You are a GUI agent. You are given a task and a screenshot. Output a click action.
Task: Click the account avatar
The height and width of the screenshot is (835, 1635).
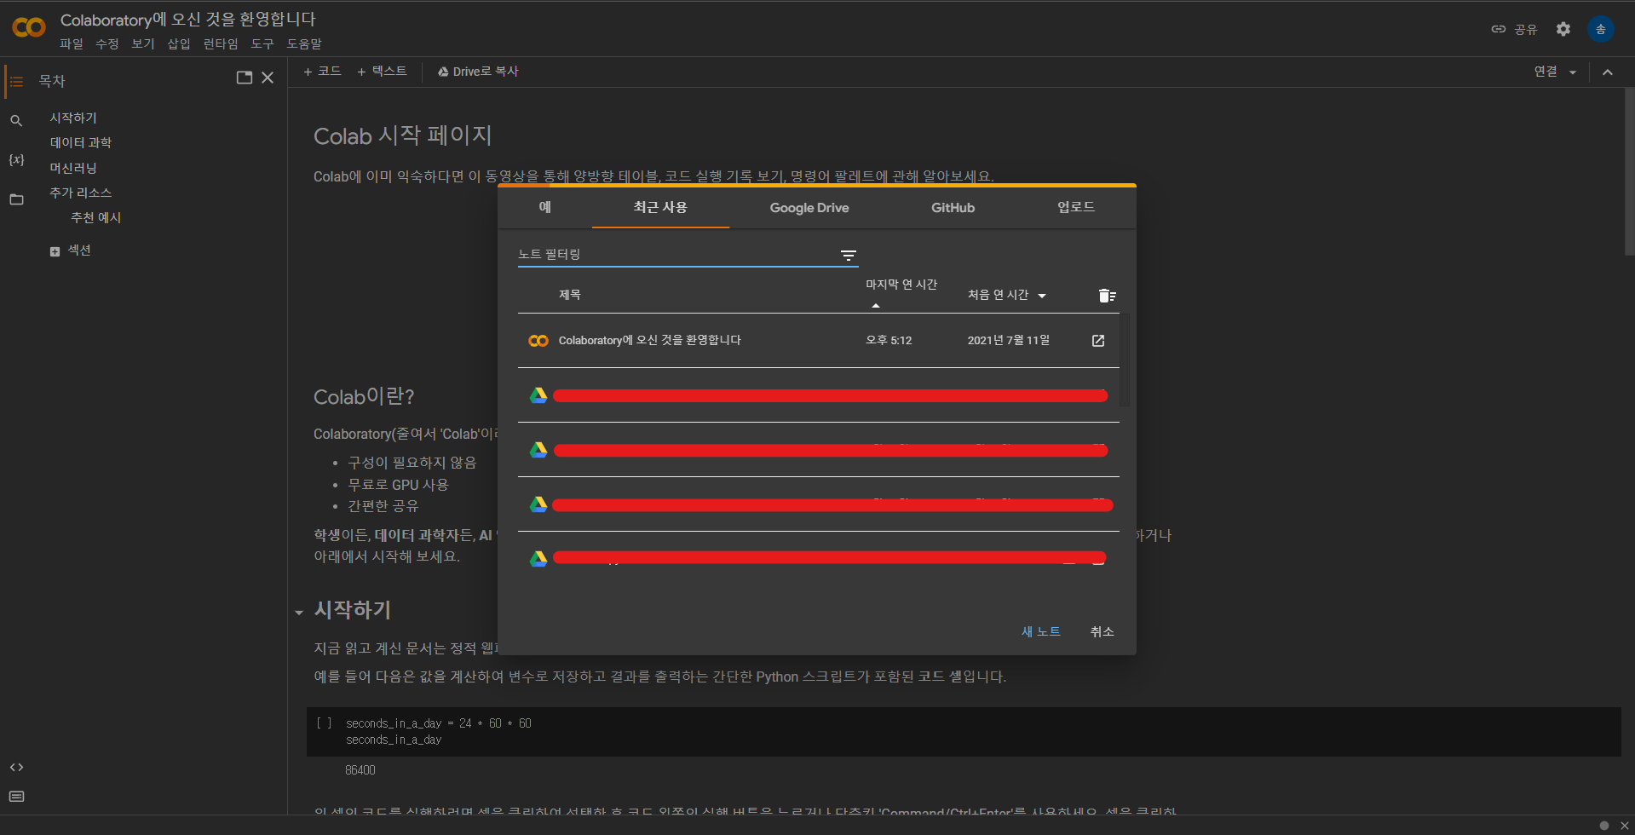click(1600, 29)
